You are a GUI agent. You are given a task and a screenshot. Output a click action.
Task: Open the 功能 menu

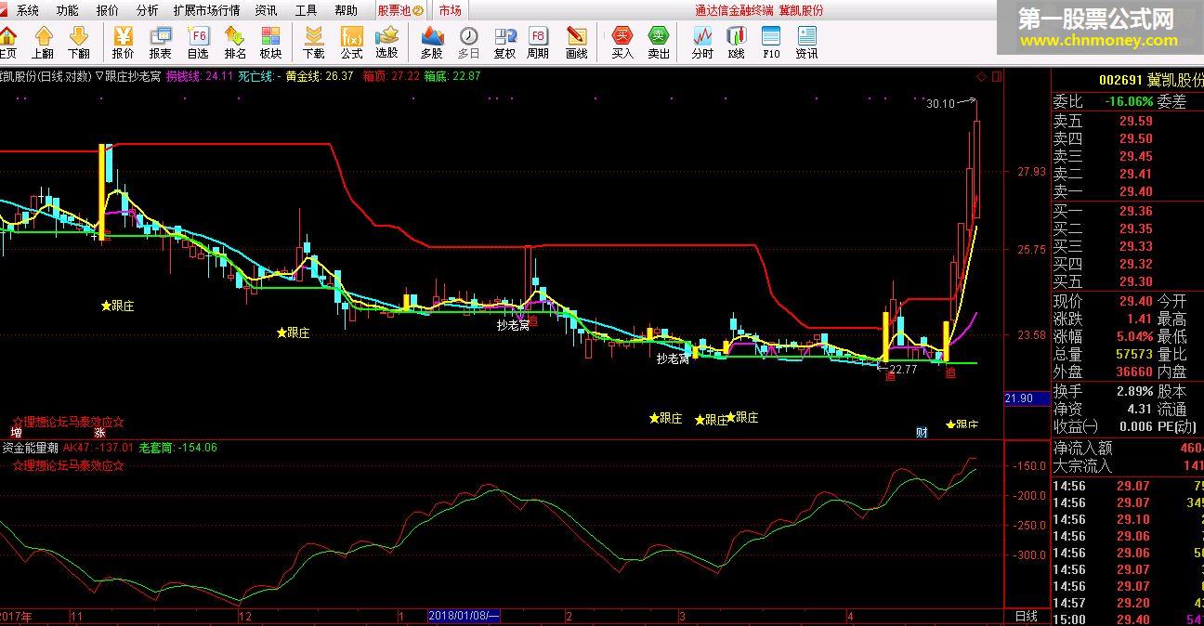(67, 10)
